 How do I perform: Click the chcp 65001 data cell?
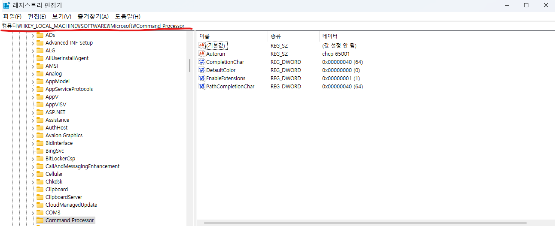pyautogui.click(x=336, y=54)
